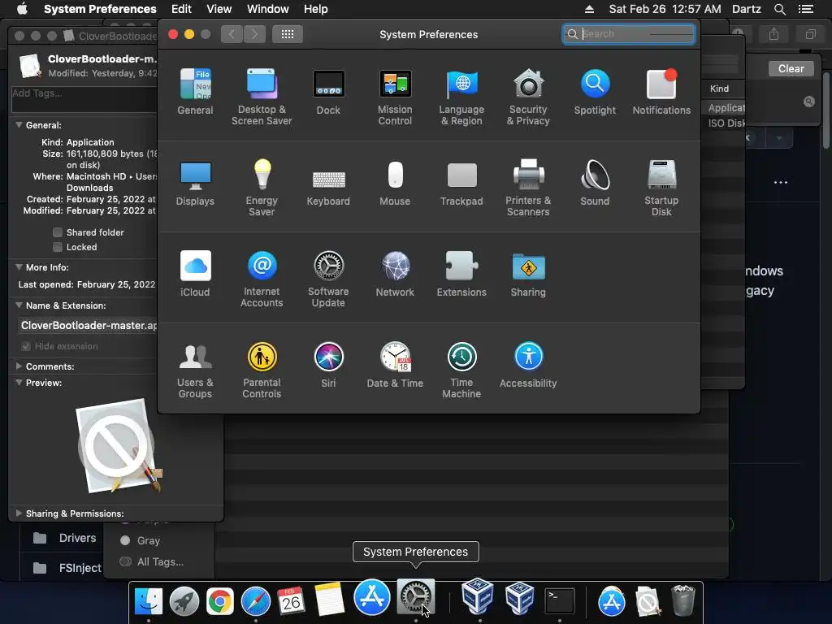Click the Kind column header in background window
Viewport: 832px width, 624px height.
[x=720, y=89]
